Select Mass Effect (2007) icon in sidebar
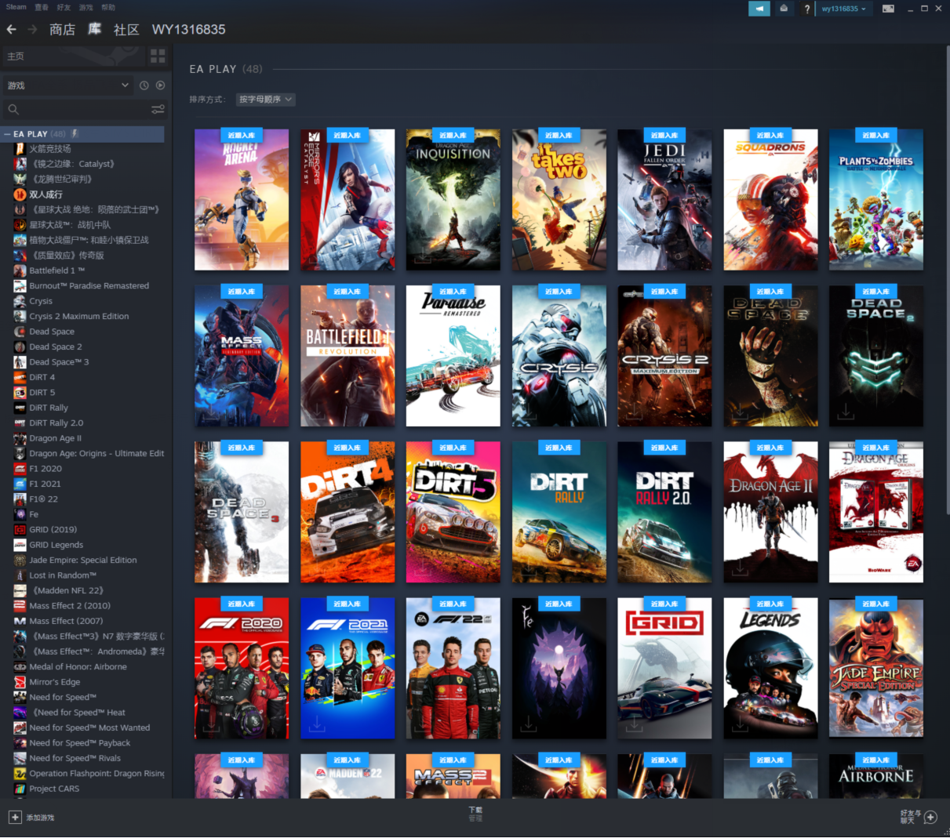Screen dimensions: 950x838 coord(20,621)
